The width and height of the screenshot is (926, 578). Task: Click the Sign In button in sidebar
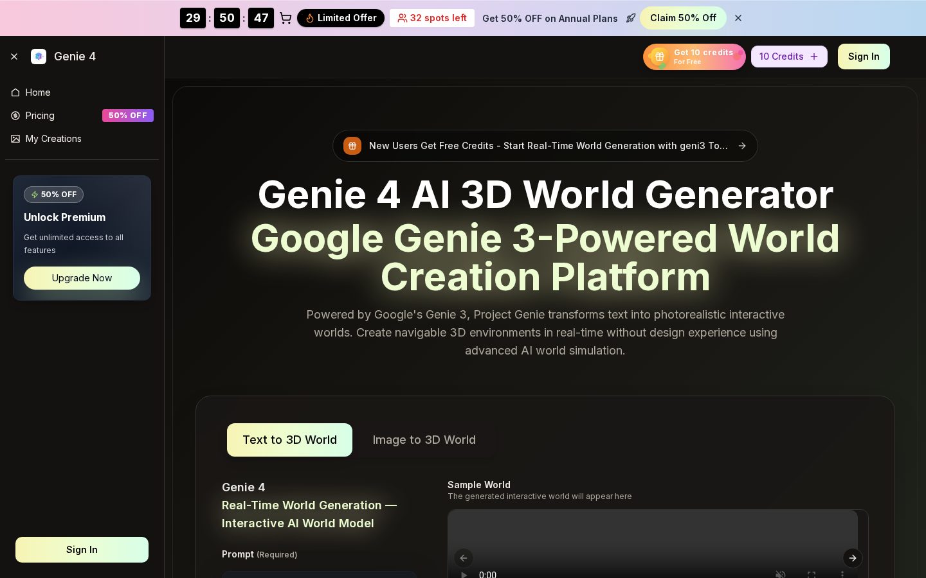[x=82, y=550]
